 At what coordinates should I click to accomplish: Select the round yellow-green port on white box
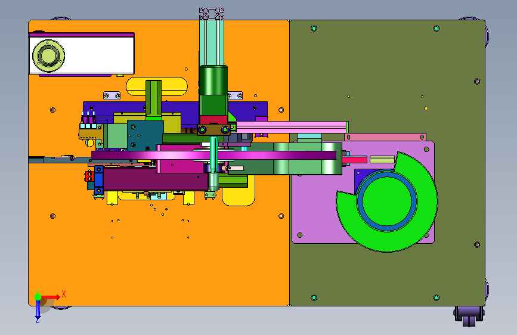[48, 55]
